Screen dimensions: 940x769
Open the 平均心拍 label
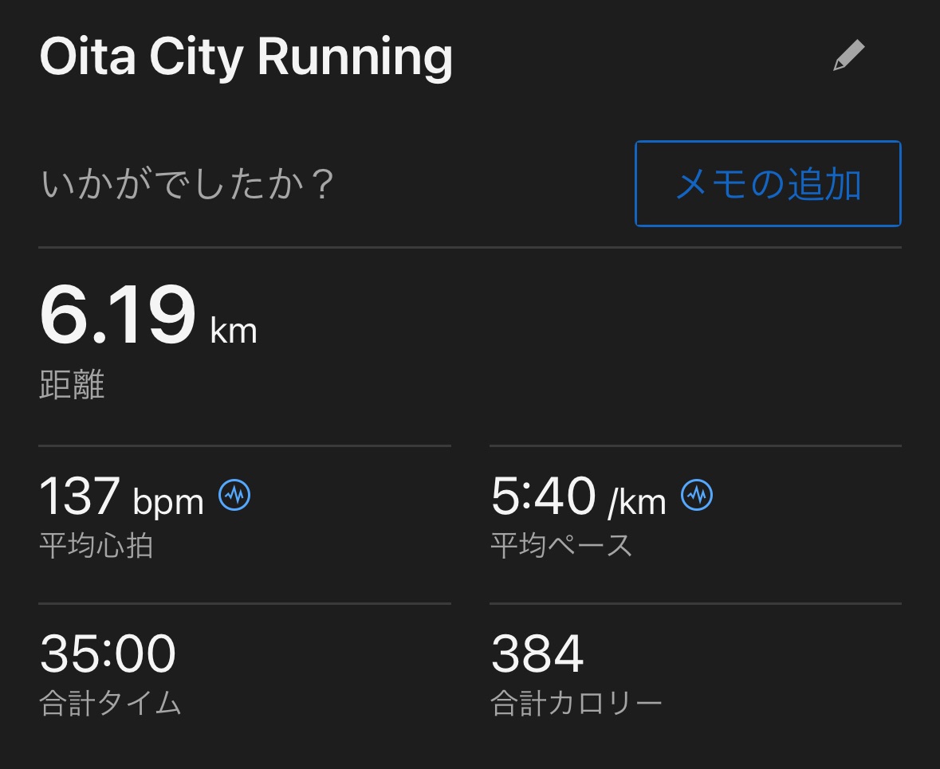click(96, 546)
